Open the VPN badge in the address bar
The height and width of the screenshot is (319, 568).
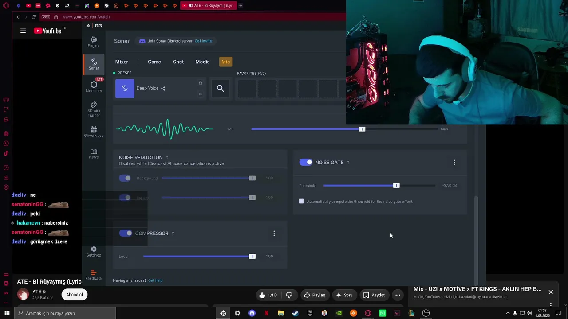coord(46,17)
